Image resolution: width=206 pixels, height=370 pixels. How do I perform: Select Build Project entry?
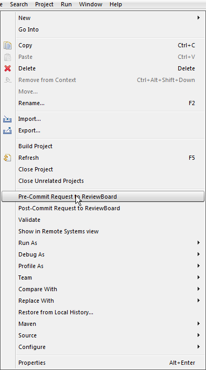pyautogui.click(x=103, y=146)
